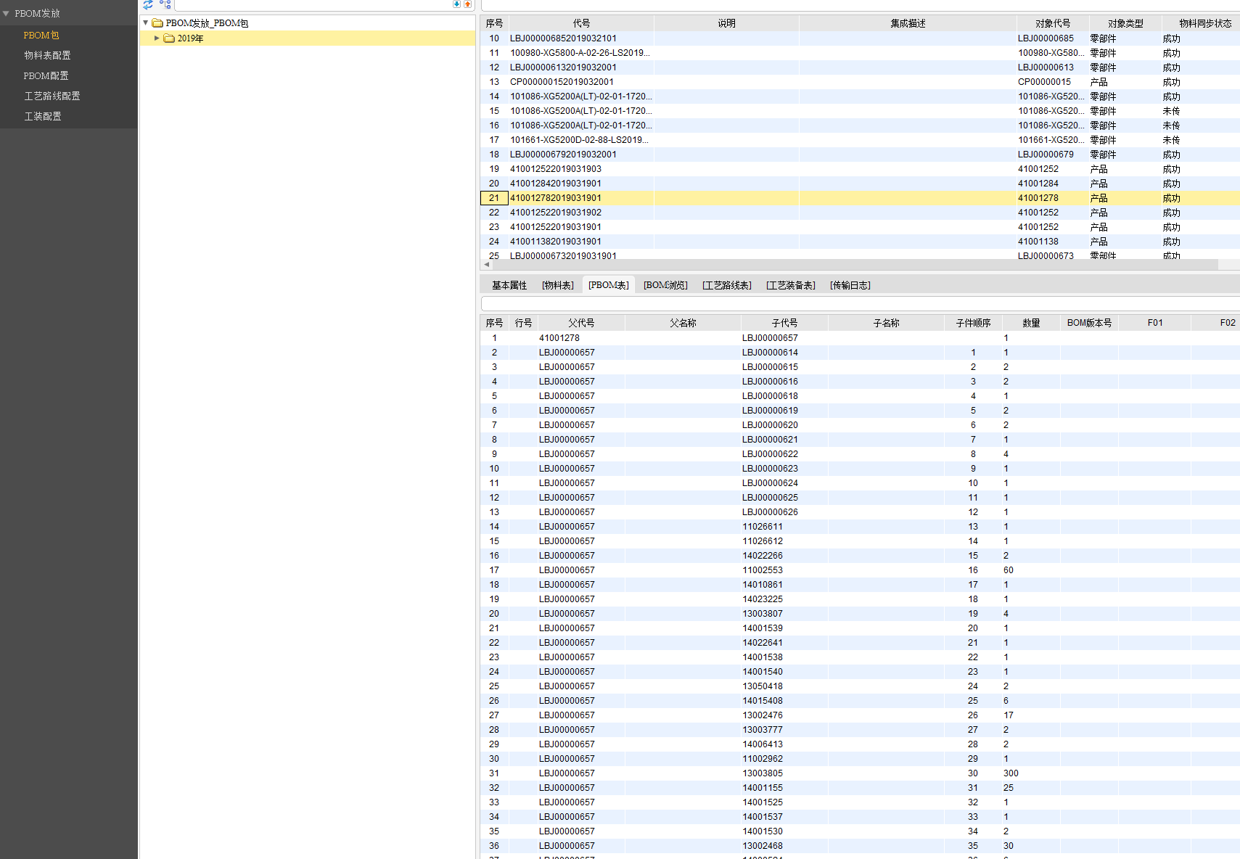1240x859 pixels.
Task: Click the 2019年 folder icon
Action: click(x=169, y=38)
